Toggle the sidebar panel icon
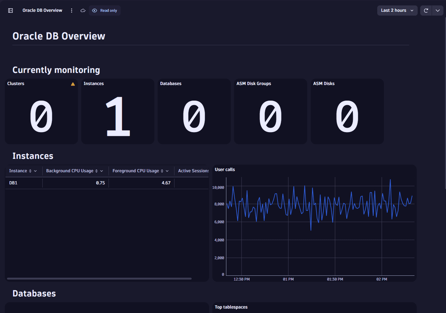Viewport: 446px width, 313px height. pos(11,11)
